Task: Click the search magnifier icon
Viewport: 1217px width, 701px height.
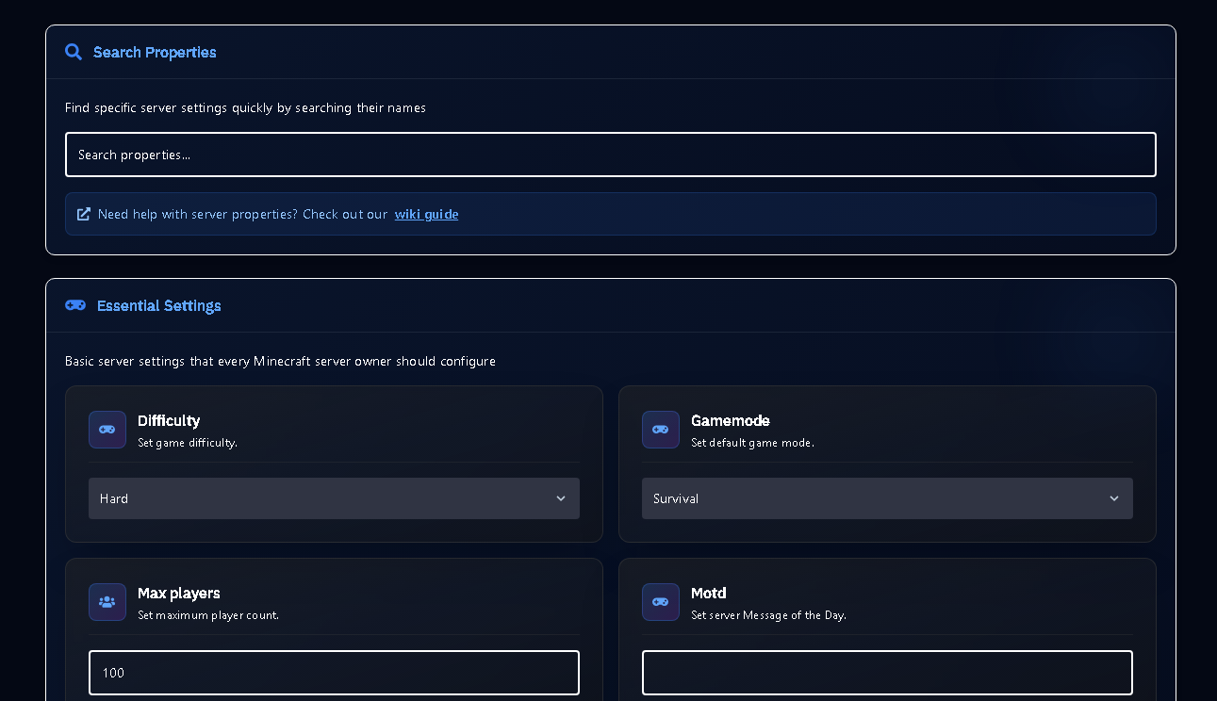Action: [x=74, y=52]
